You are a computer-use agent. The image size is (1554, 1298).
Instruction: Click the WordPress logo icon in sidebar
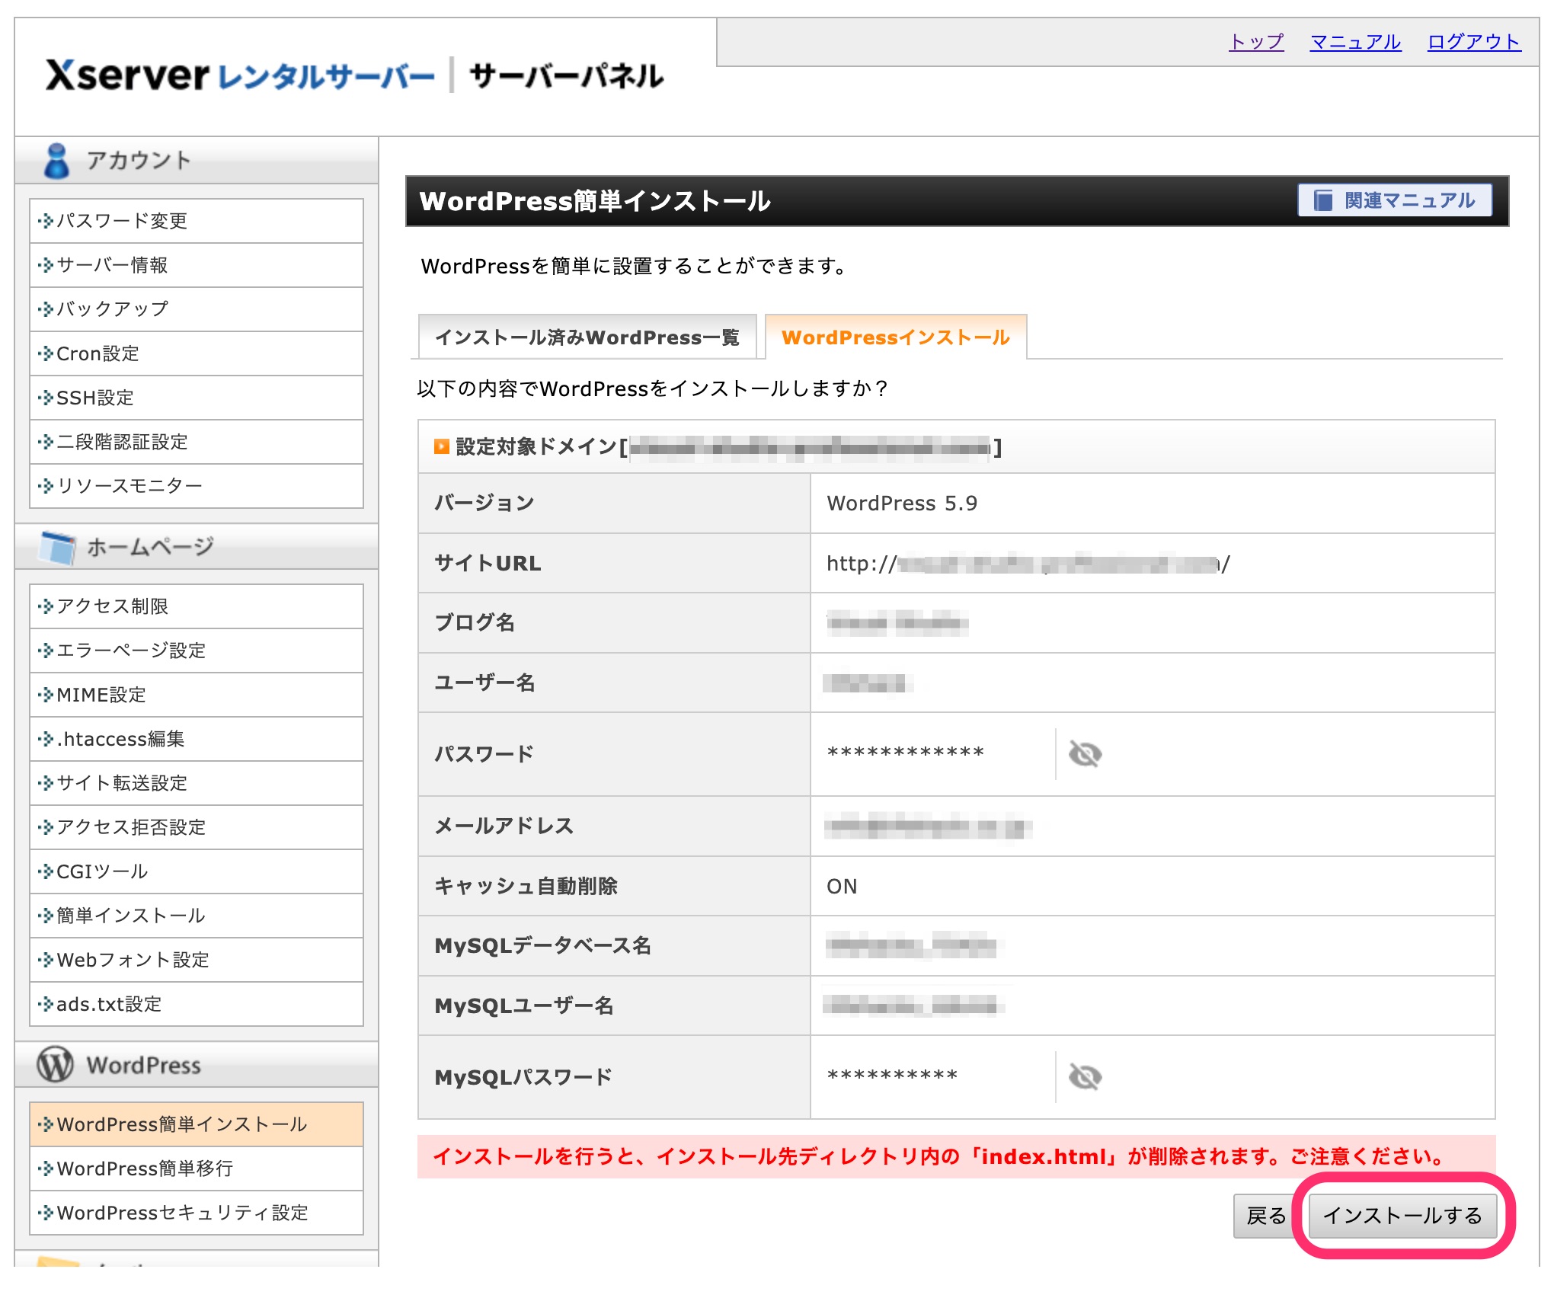(x=56, y=1064)
